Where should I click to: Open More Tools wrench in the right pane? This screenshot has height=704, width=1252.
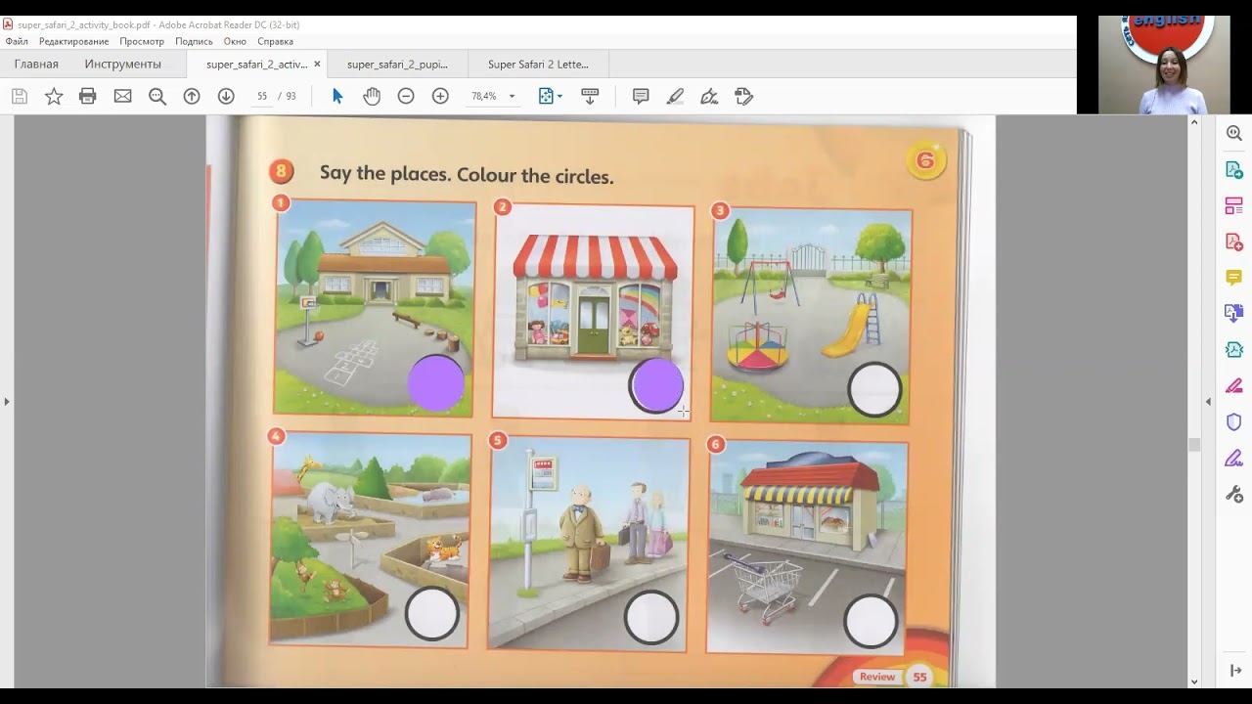click(1234, 494)
